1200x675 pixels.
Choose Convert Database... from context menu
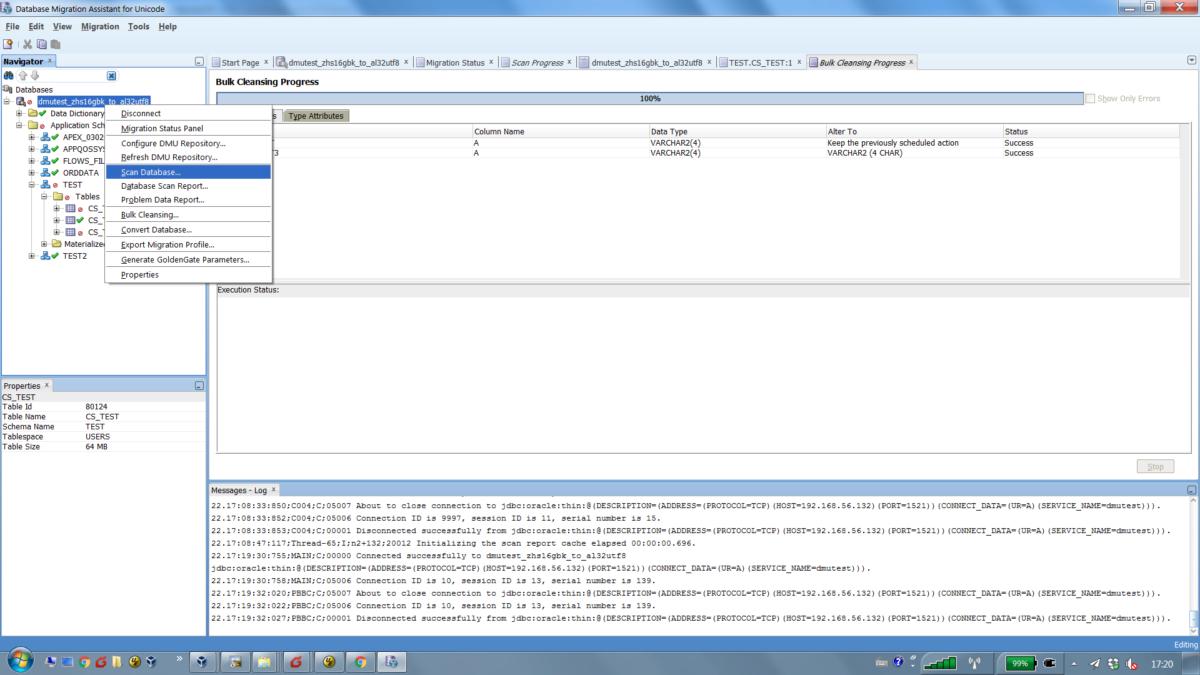188,229
